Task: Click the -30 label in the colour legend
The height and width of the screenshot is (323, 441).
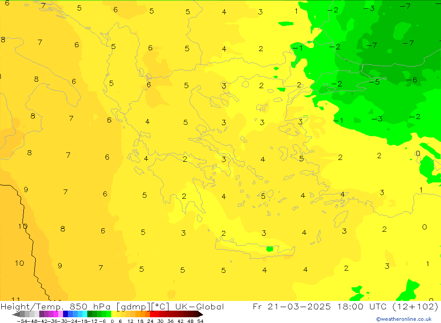Action: coord(63,321)
